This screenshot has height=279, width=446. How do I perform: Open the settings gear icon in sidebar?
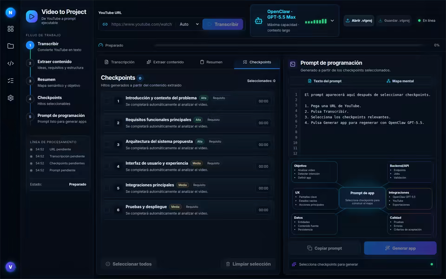[x=11, y=98]
